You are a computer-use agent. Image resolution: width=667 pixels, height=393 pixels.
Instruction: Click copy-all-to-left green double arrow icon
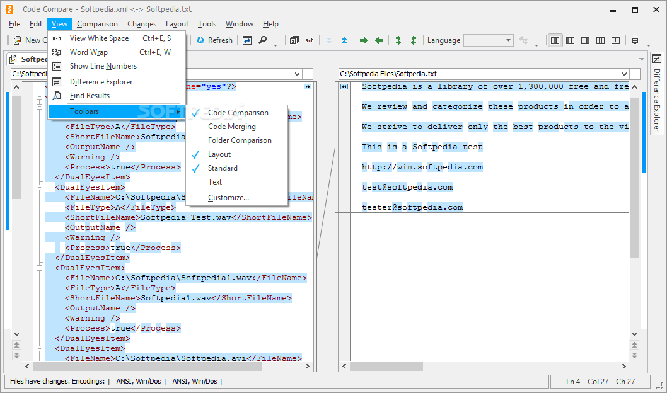point(414,40)
